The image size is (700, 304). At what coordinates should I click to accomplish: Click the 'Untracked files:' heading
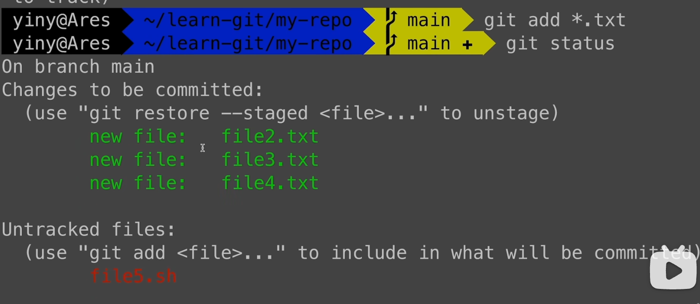[89, 230]
